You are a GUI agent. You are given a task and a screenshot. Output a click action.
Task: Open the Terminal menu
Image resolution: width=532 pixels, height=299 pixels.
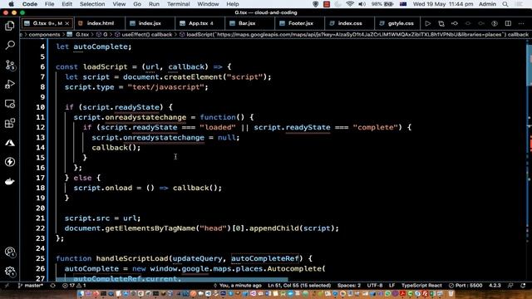(179, 4)
